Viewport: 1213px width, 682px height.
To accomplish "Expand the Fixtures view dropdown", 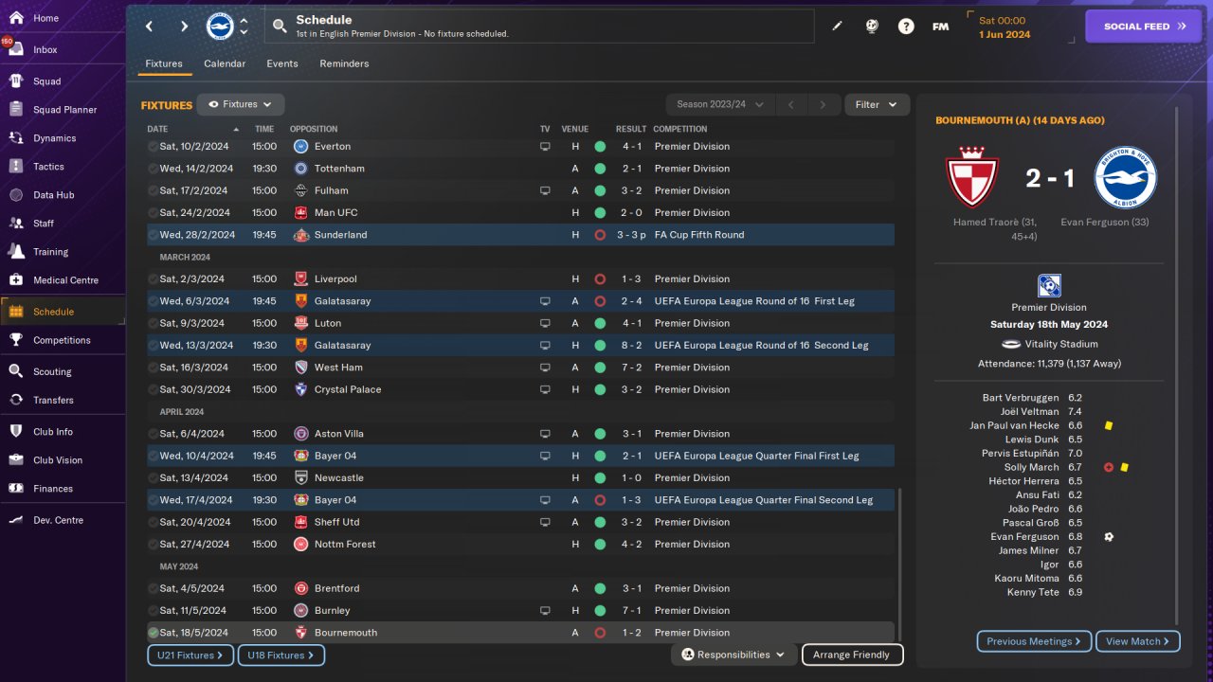I will click(241, 105).
